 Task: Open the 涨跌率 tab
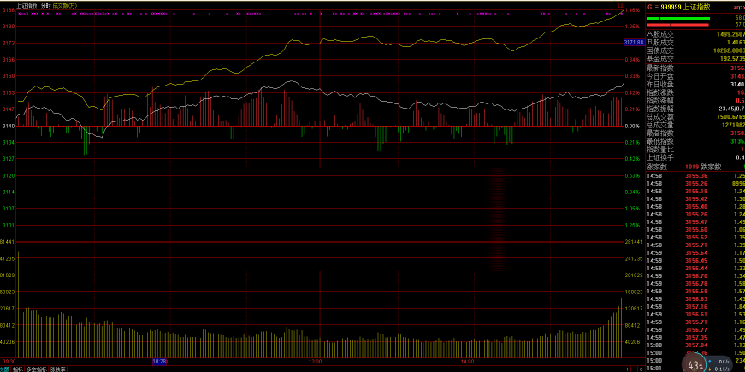pos(57,369)
